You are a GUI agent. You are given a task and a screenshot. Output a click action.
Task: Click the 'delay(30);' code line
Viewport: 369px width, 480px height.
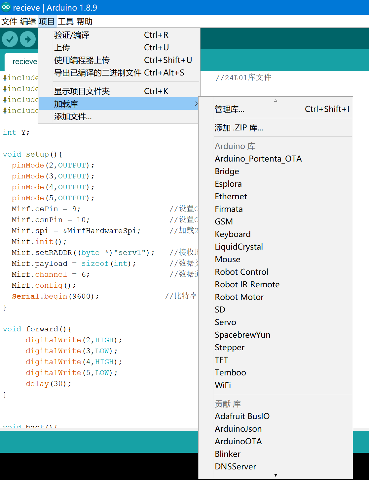point(48,384)
